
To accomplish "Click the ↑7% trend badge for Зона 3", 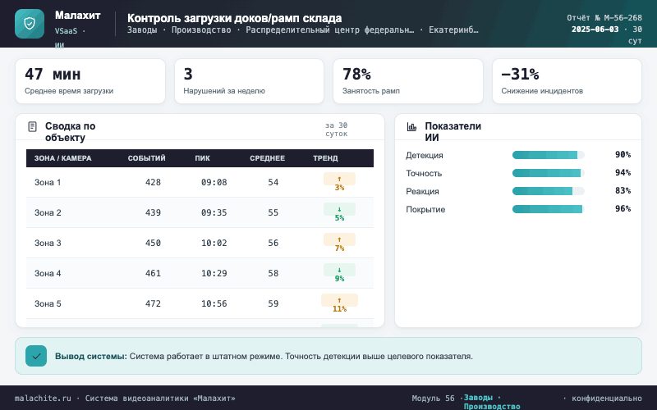I will (x=339, y=244).
